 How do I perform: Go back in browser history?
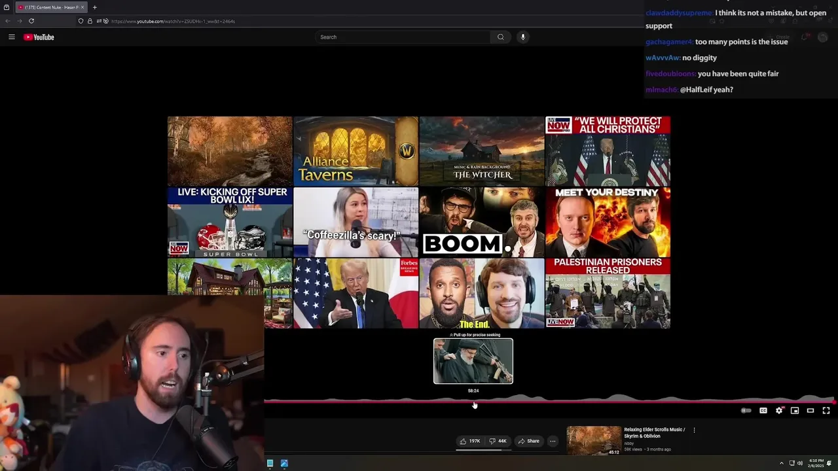[x=8, y=21]
